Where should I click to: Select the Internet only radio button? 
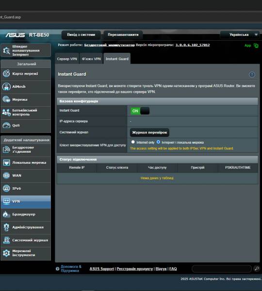(133, 142)
